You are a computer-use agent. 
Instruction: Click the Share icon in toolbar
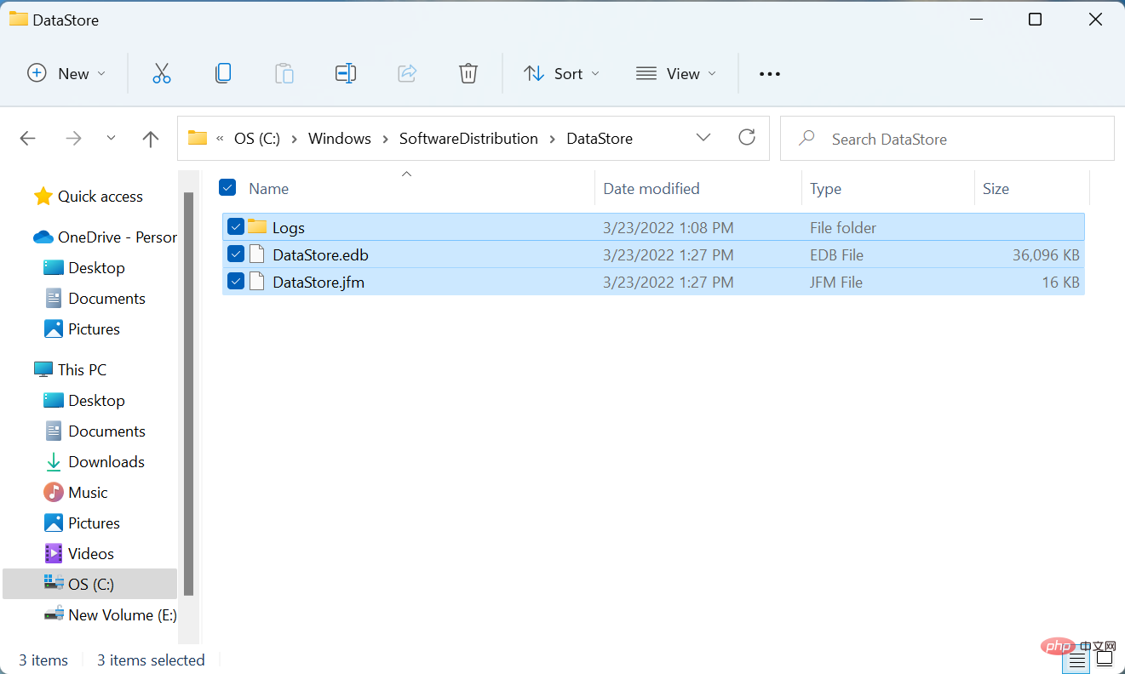point(407,74)
